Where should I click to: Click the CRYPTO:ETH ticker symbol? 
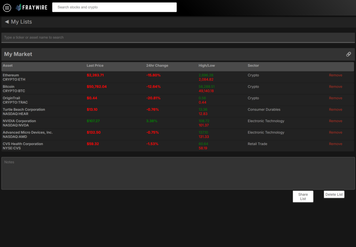(14, 79)
